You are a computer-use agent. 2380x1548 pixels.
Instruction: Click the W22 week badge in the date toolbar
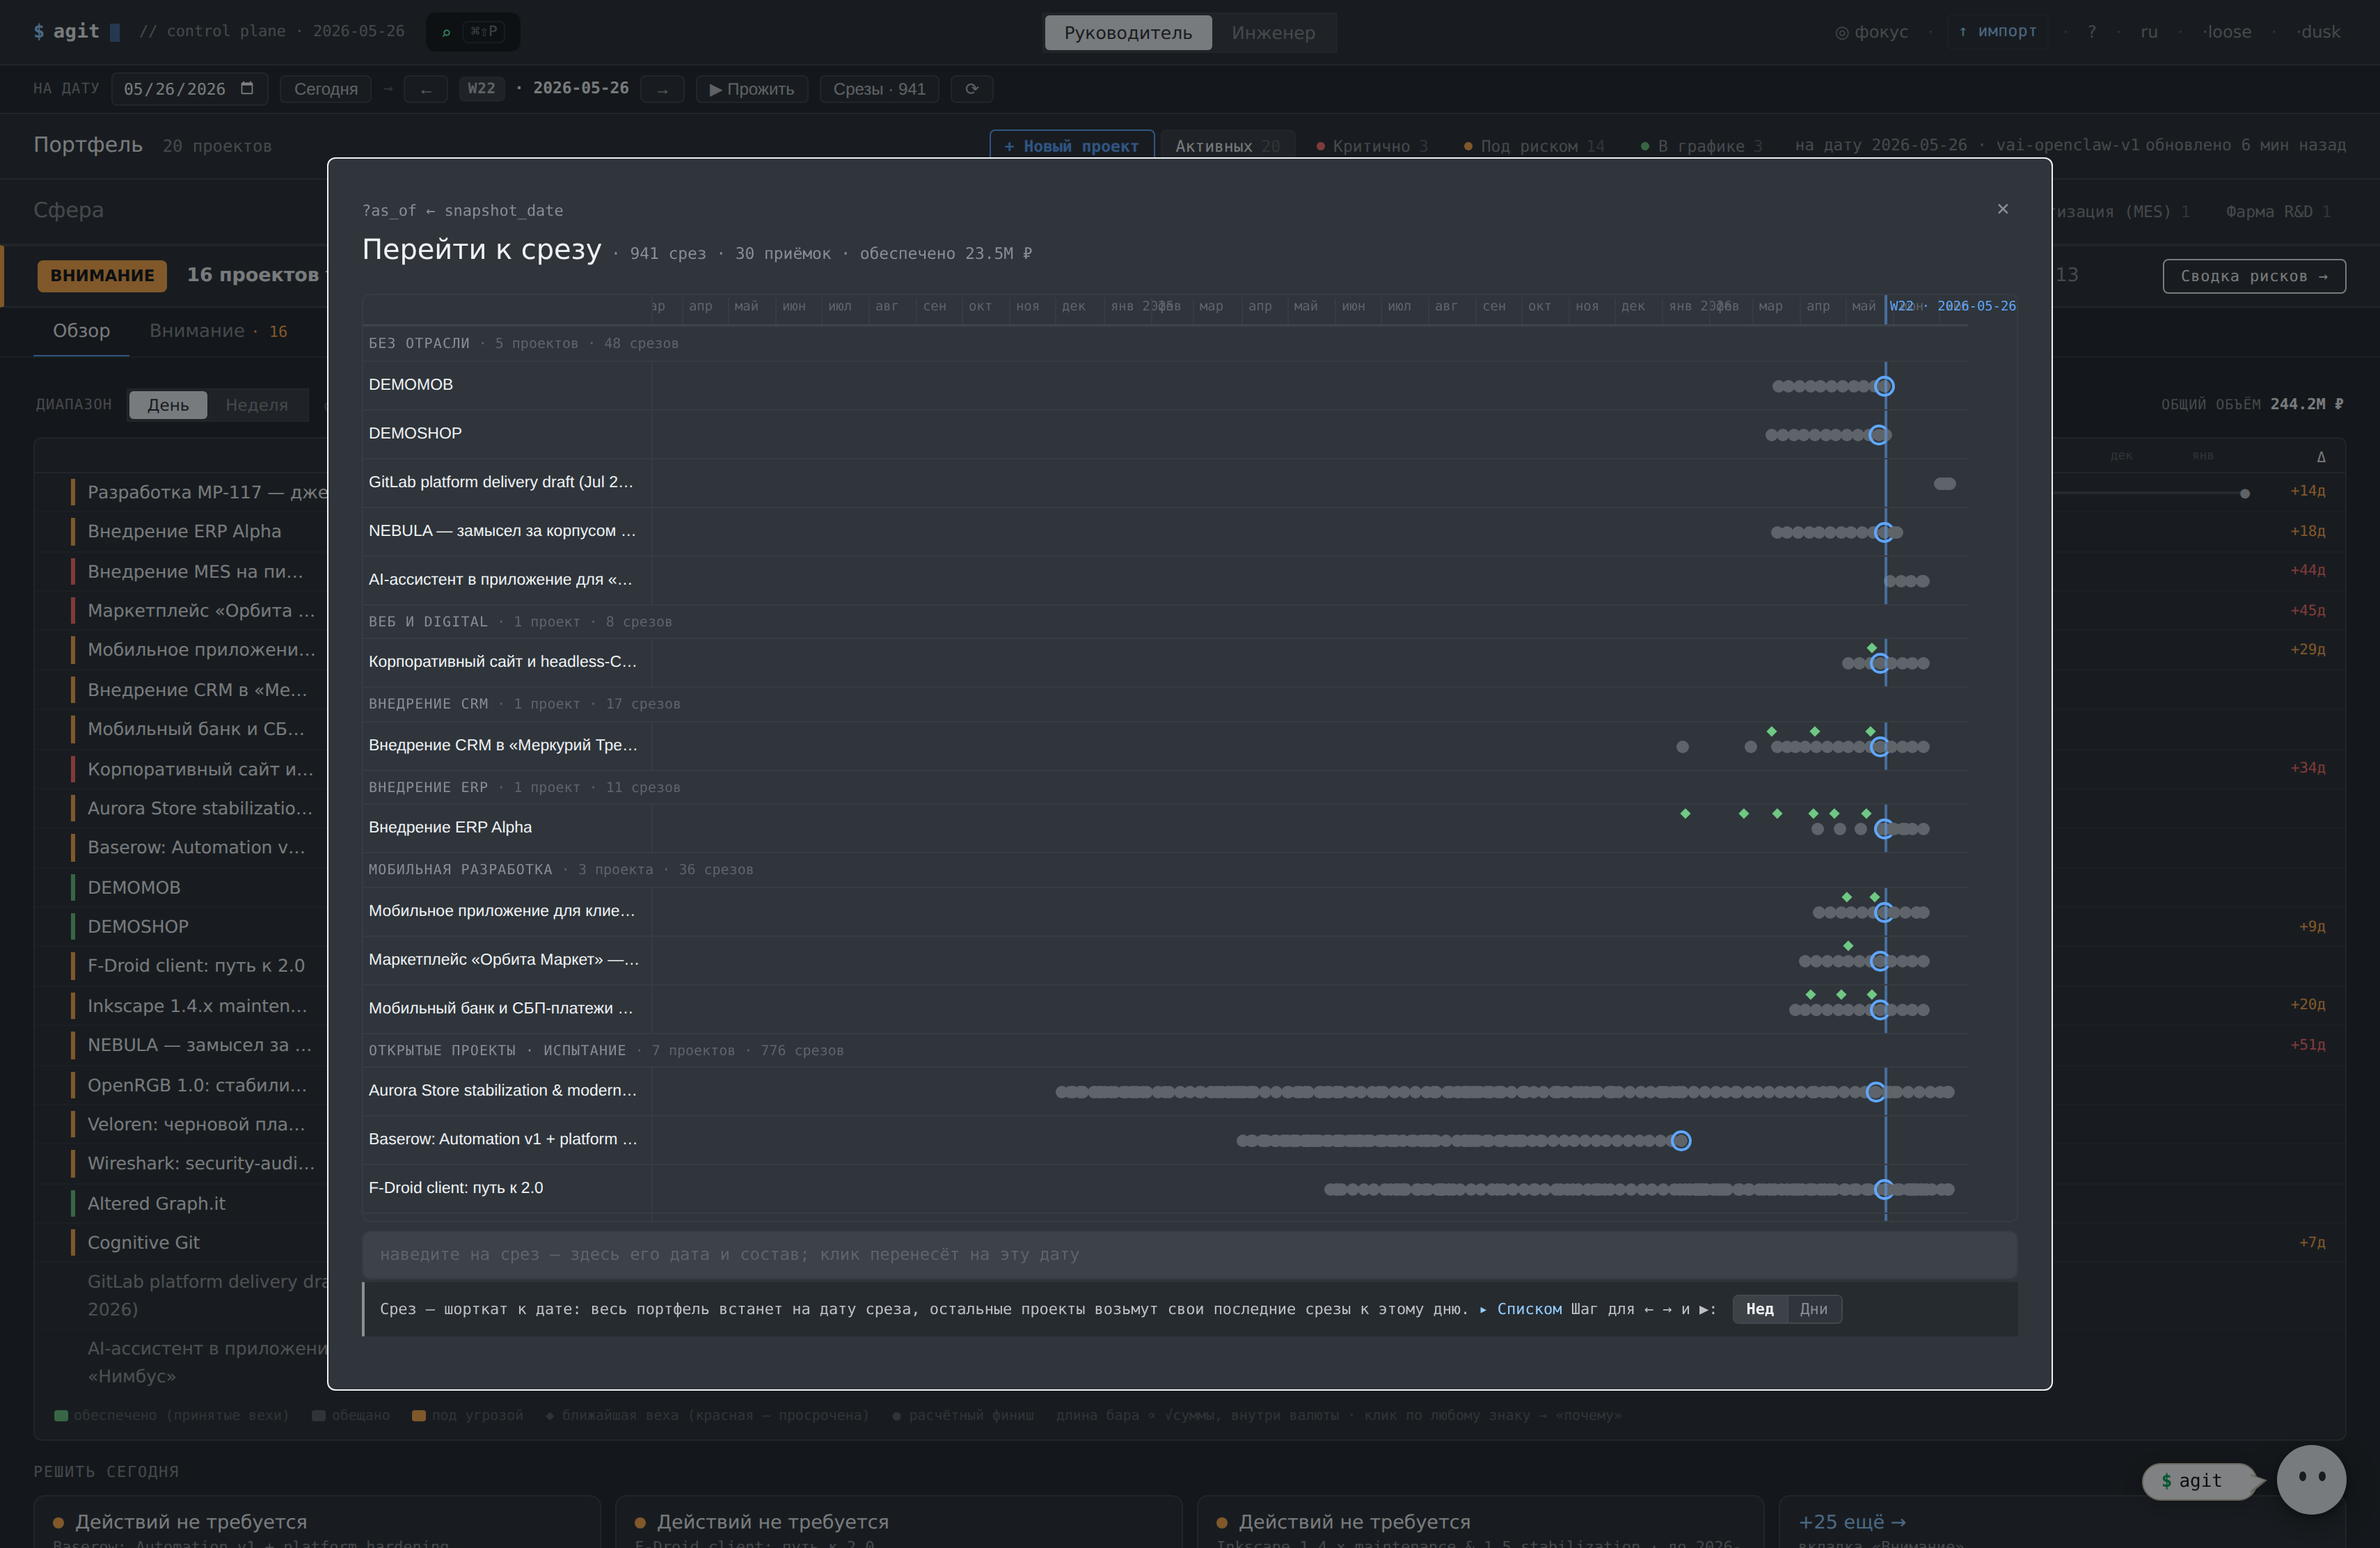click(481, 88)
